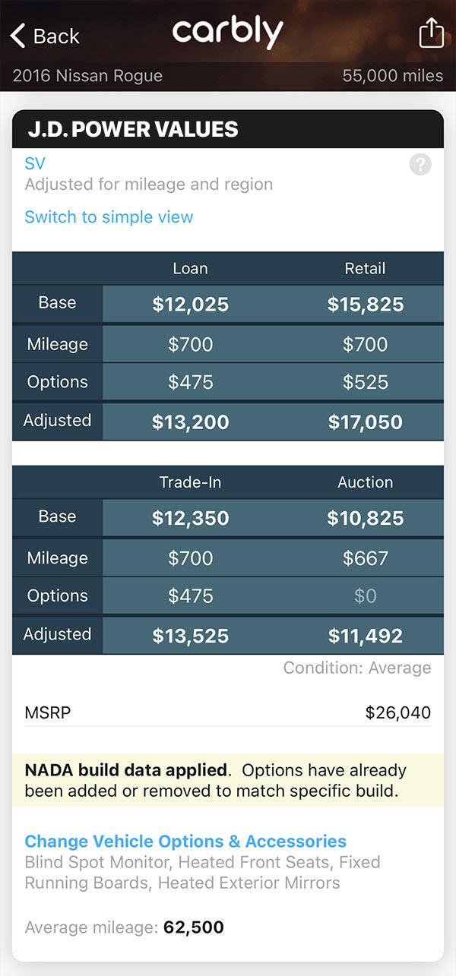456x976 pixels.
Task: Open the help question mark icon
Action: coord(420,164)
